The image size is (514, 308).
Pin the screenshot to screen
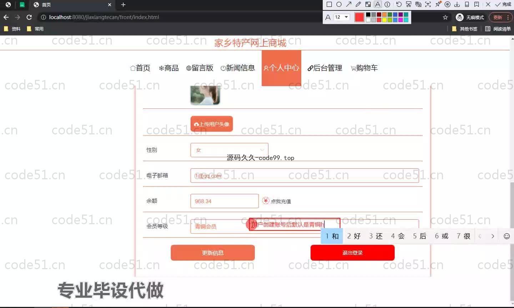click(438, 4)
